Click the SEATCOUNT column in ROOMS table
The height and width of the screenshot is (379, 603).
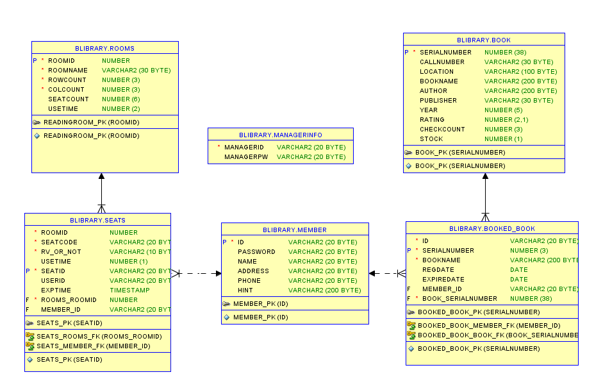coord(69,99)
